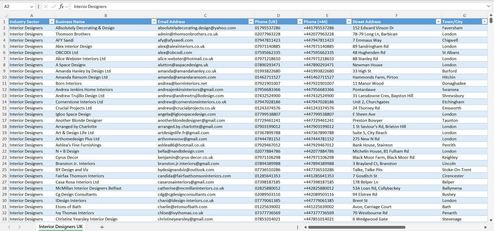Select cell 'Branston Jr. Interiors'

(x=106, y=163)
